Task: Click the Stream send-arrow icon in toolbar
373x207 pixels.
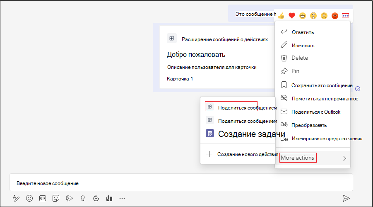Action: [x=69, y=198]
